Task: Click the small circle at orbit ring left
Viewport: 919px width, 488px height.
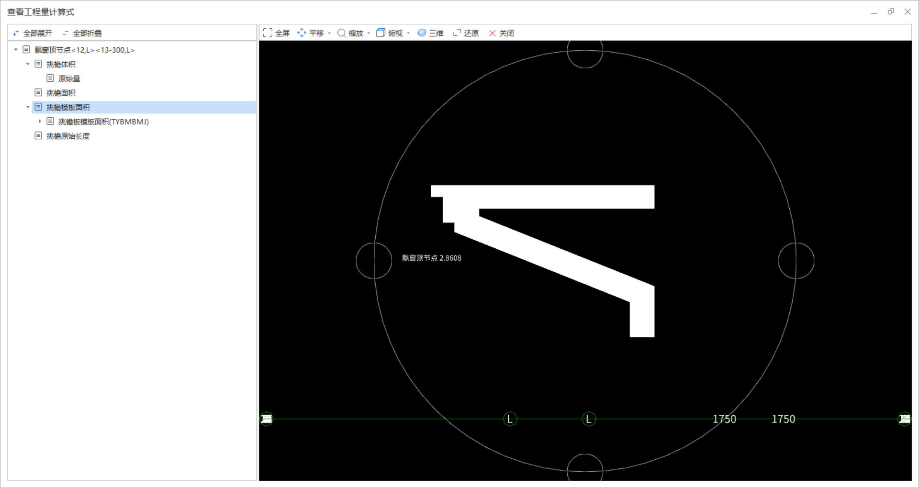Action: point(374,261)
